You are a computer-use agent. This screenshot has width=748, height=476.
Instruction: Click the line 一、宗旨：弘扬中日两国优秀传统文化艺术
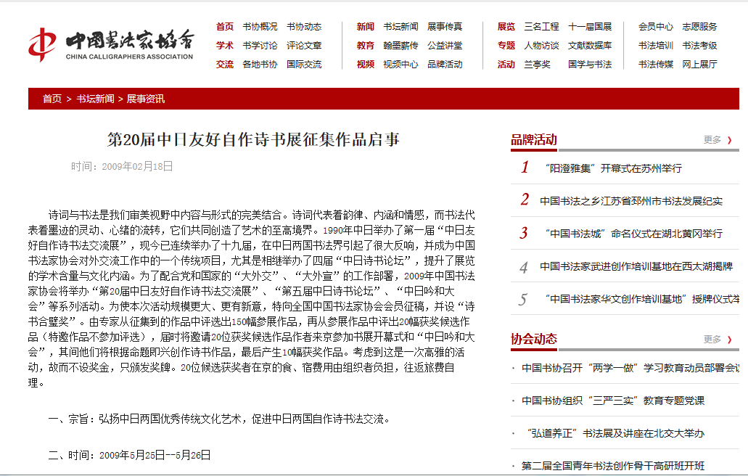click(x=219, y=419)
